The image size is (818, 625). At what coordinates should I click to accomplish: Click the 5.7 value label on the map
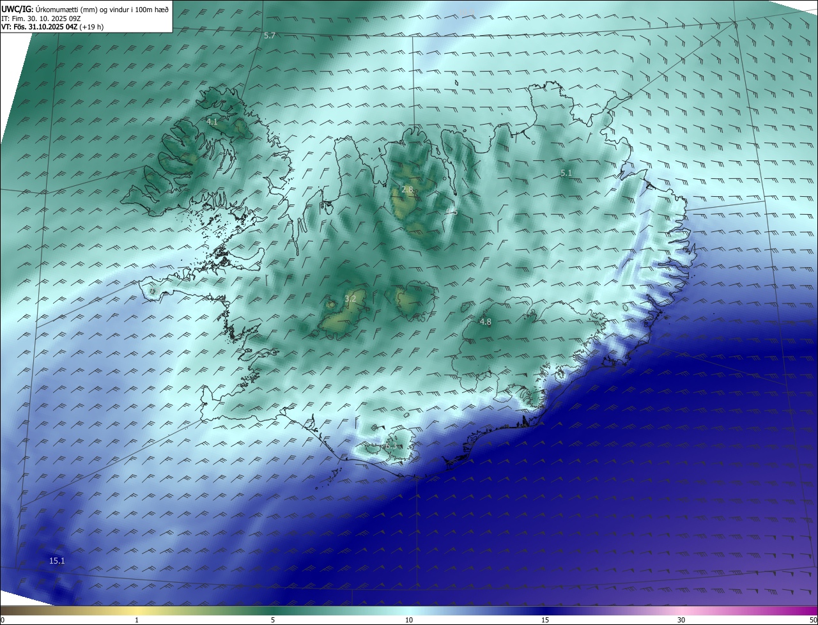270,36
